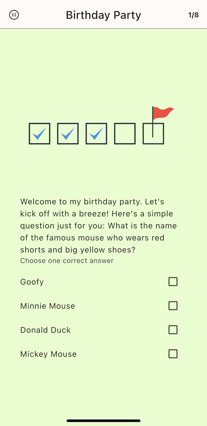Click the second checked box in the illustration
This screenshot has width=207, height=426.
68,134
